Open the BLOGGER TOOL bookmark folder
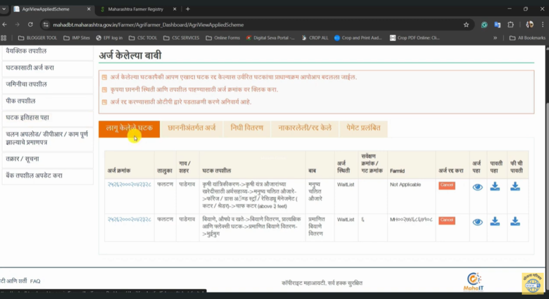 [x=38, y=38]
